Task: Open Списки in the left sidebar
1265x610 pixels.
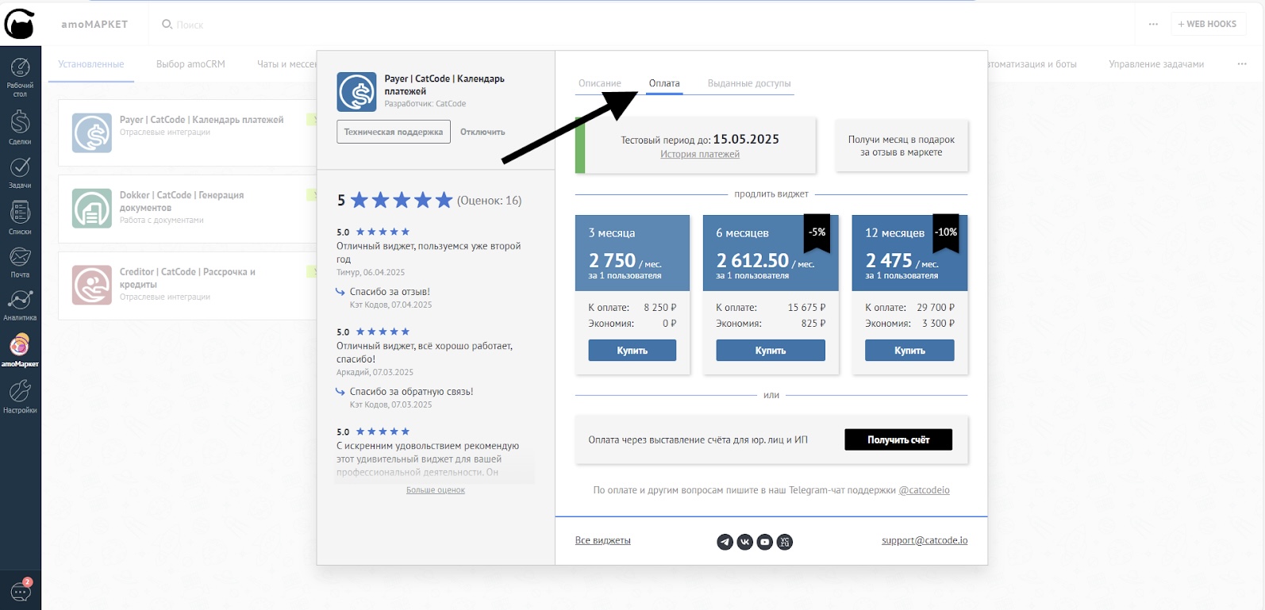Action: (x=20, y=217)
